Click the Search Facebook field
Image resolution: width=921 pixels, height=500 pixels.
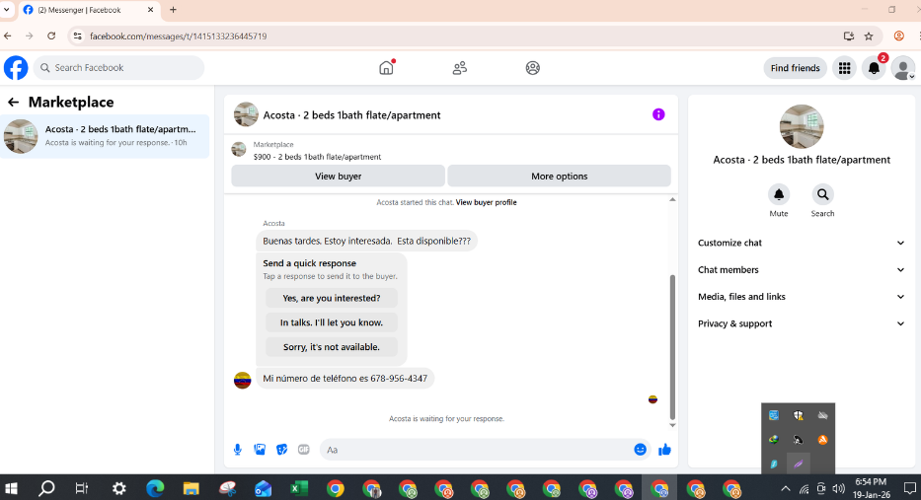118,68
